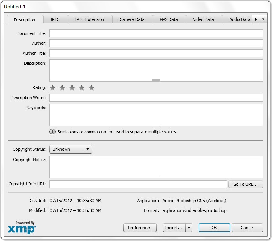Click the Document Title field
This screenshot has height=241, width=272.
156,33
